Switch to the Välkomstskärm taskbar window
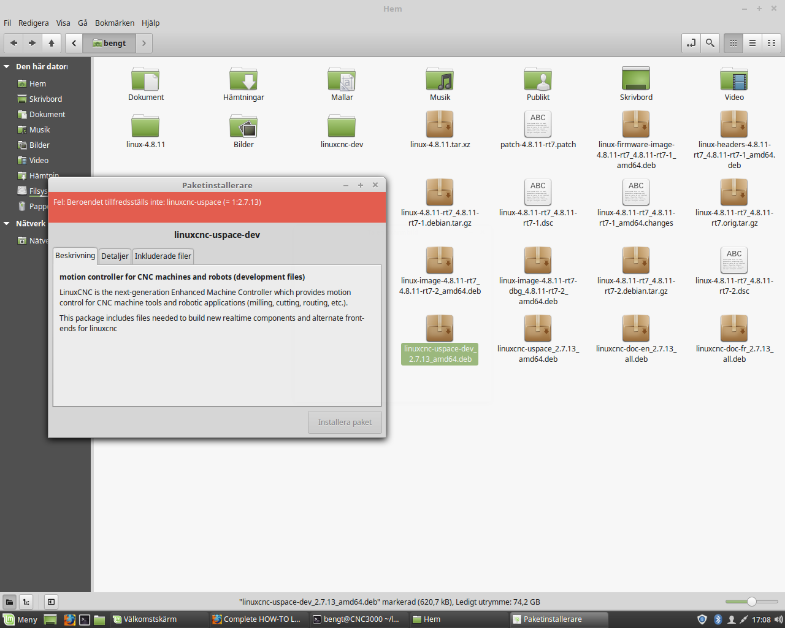Image resolution: width=785 pixels, height=628 pixels. pyautogui.click(x=158, y=619)
